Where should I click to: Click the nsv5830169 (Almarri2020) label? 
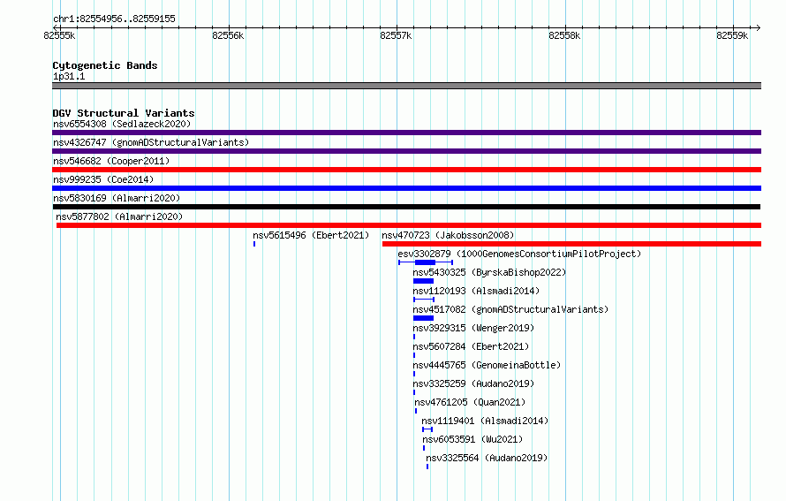117,198
